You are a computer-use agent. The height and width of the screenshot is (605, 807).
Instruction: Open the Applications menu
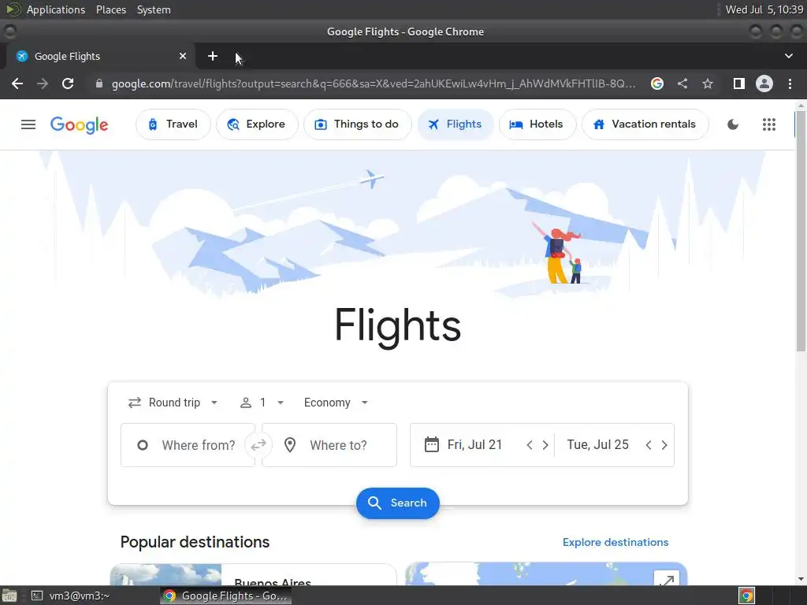click(x=56, y=9)
